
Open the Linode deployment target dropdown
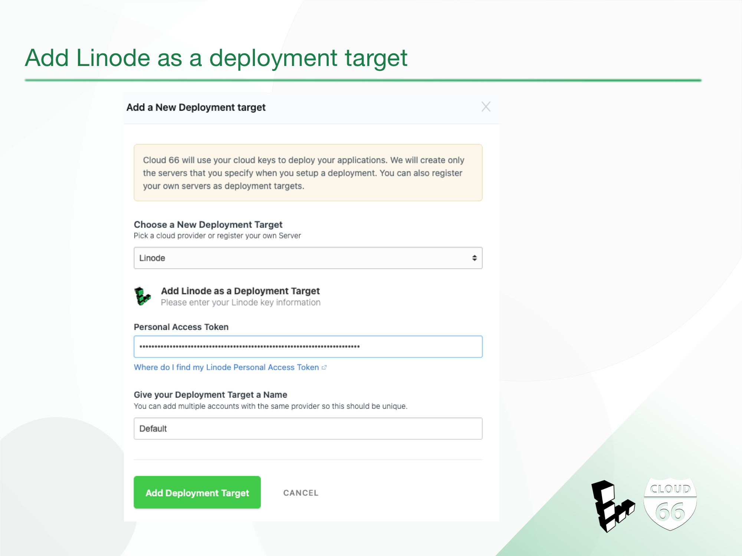click(x=308, y=258)
